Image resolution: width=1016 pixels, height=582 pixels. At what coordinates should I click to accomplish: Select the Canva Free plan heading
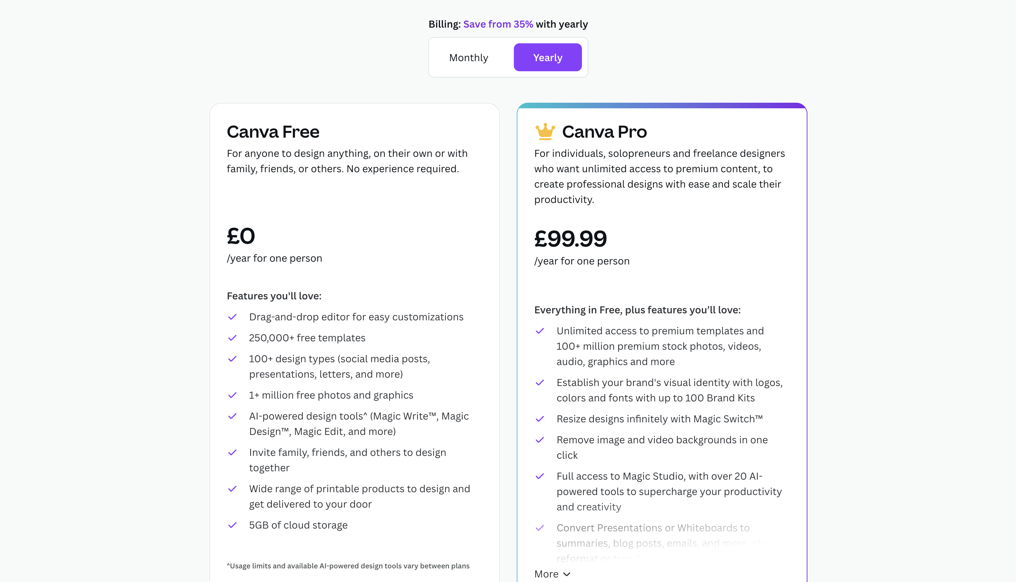[273, 131]
